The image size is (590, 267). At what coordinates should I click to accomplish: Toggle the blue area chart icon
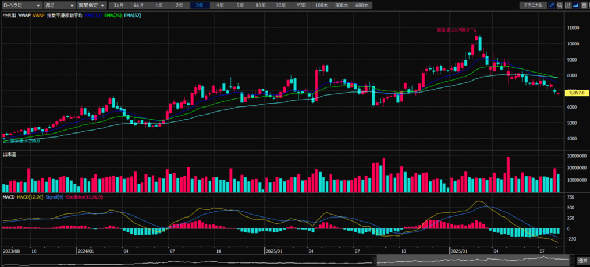click(576, 5)
